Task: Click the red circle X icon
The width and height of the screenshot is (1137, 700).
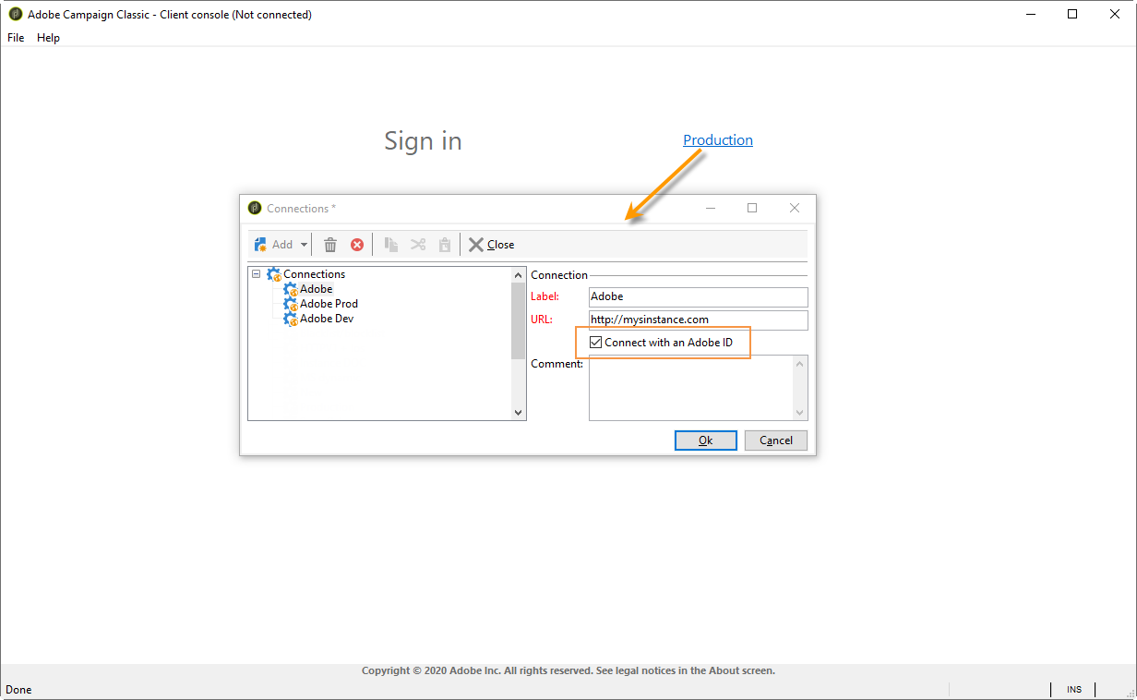Action: [x=357, y=245]
